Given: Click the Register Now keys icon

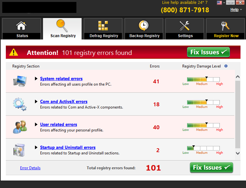Looking at the screenshot, I should pyautogui.click(x=226, y=26).
